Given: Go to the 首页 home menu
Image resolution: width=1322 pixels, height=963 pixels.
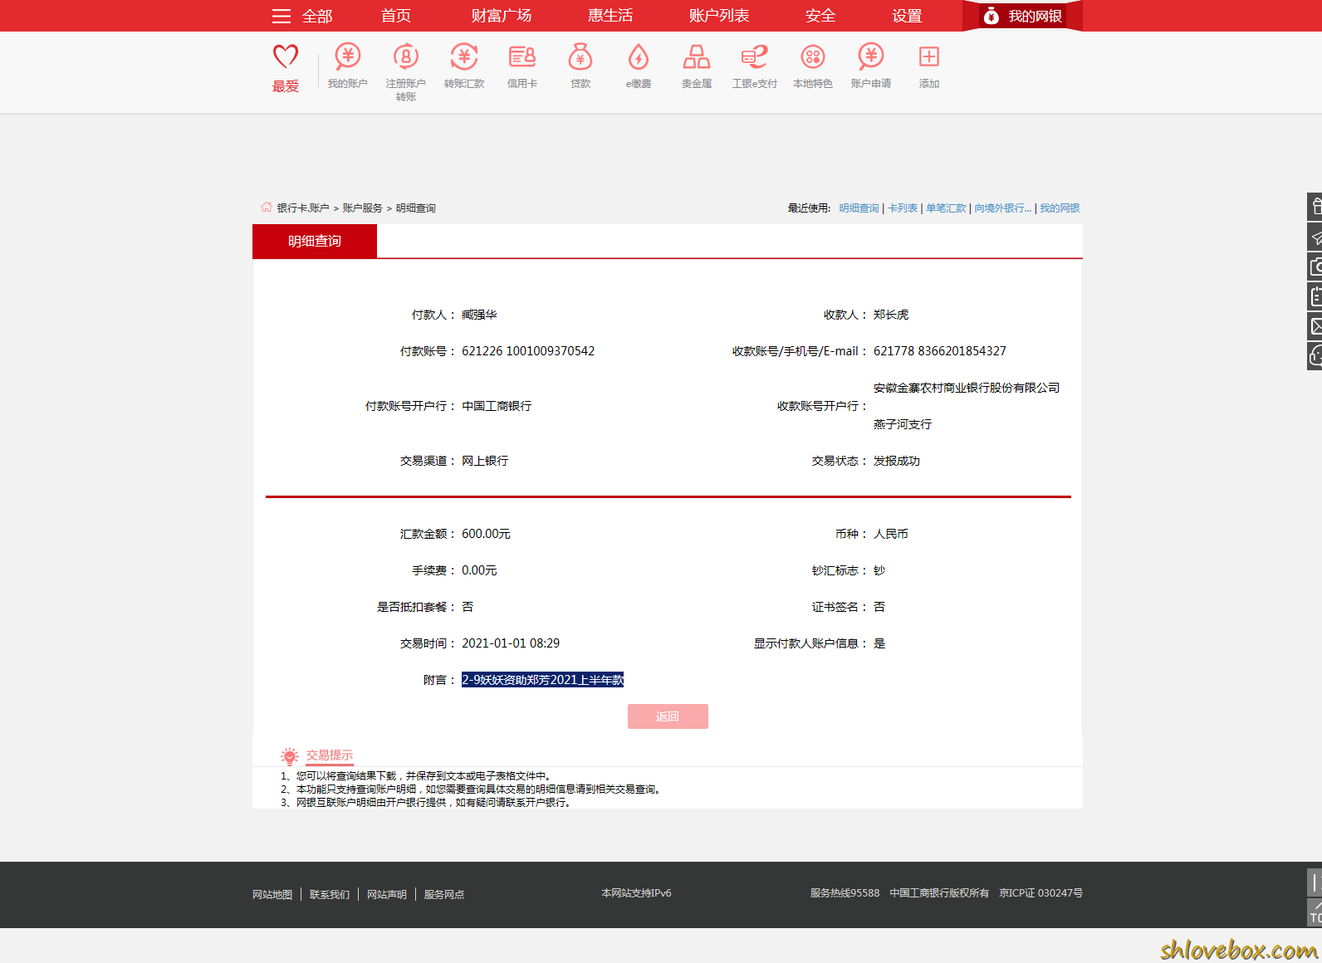Looking at the screenshot, I should 396,16.
